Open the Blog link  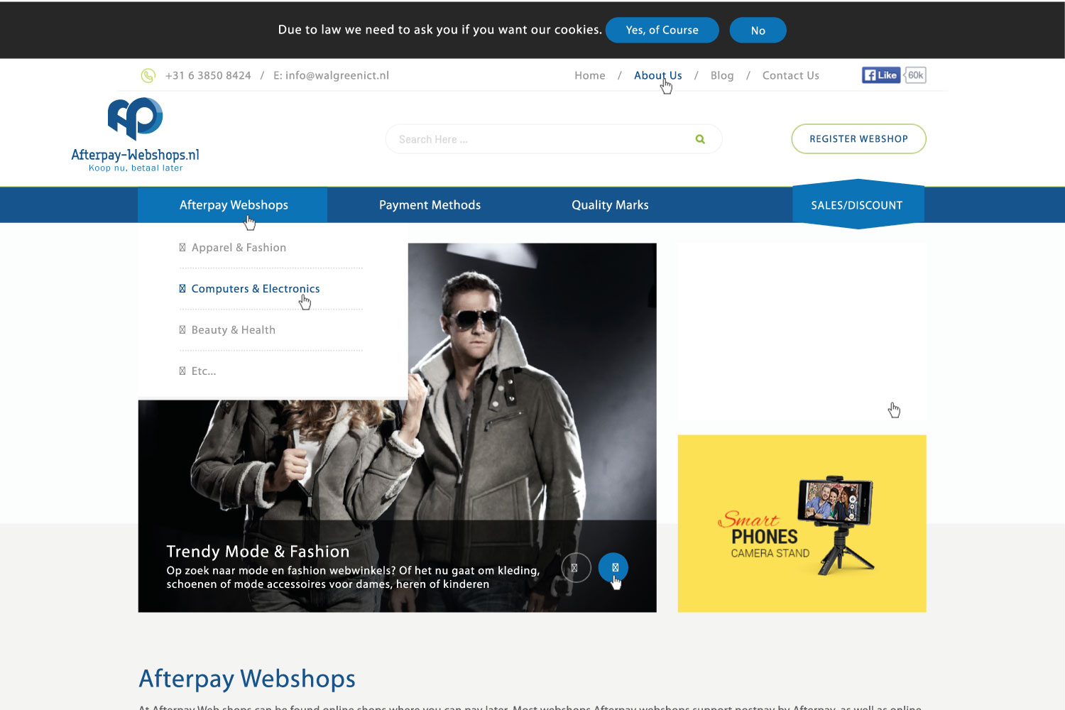click(722, 75)
